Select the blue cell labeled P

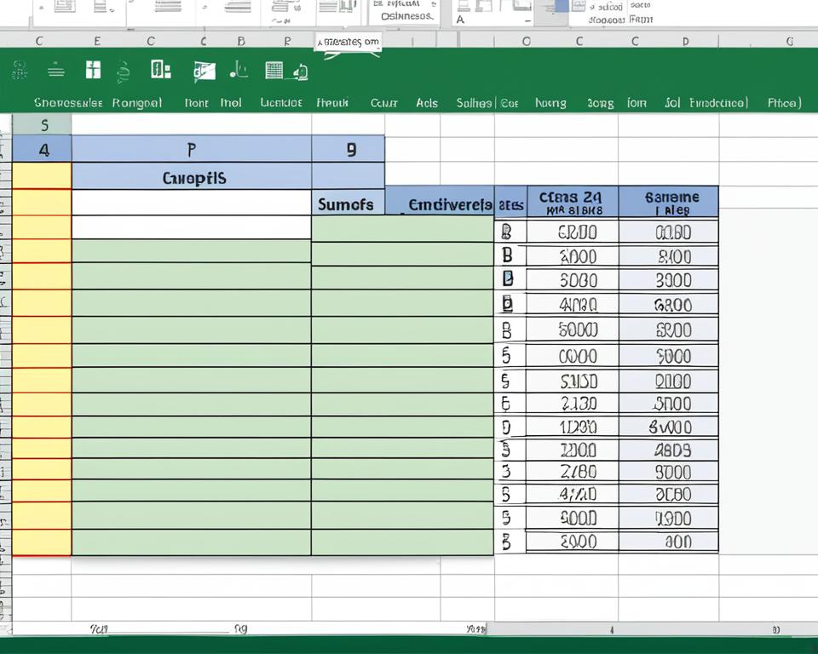[x=191, y=150]
